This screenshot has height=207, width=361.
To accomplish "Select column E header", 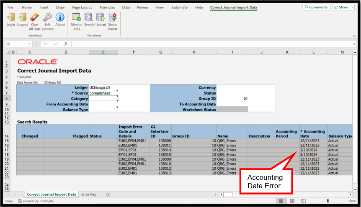I will click(103, 52).
